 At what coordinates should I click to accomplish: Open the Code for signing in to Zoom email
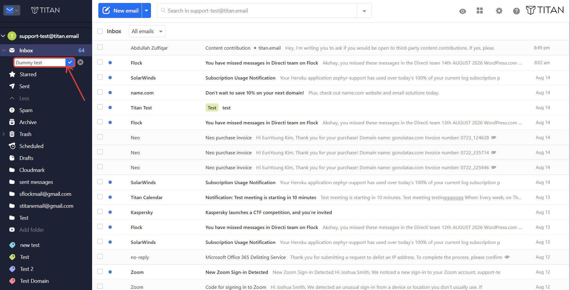(x=331, y=286)
